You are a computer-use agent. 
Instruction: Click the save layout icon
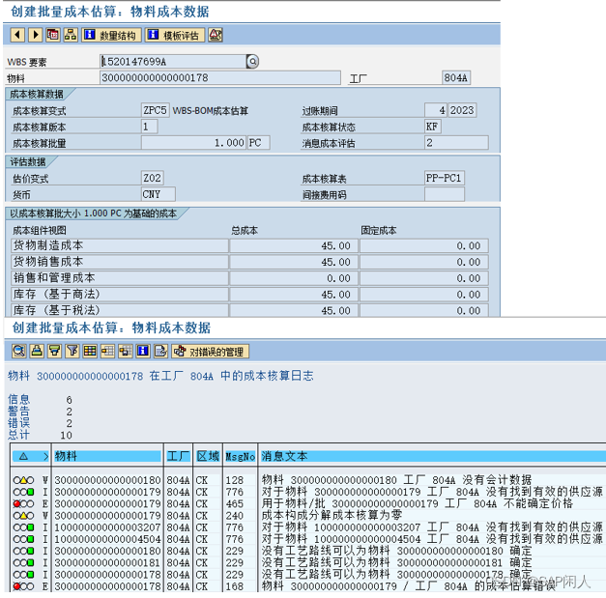(126, 351)
